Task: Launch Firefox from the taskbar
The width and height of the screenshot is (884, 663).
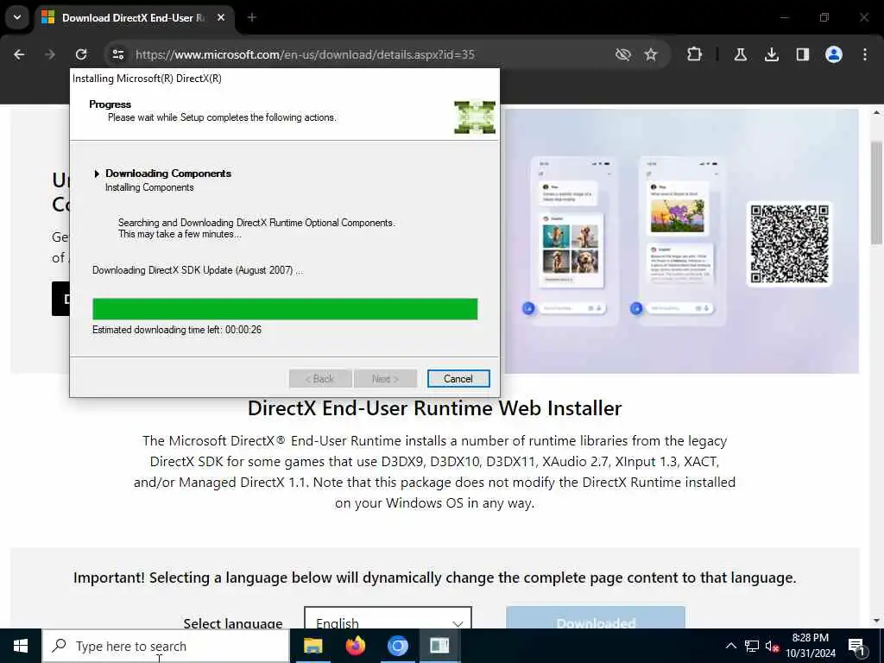Action: tap(355, 646)
